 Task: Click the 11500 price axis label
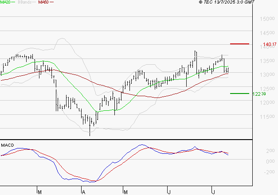click(267, 117)
